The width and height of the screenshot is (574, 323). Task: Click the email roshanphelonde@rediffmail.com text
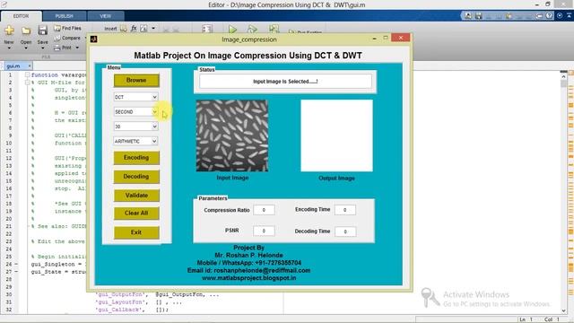point(262,270)
